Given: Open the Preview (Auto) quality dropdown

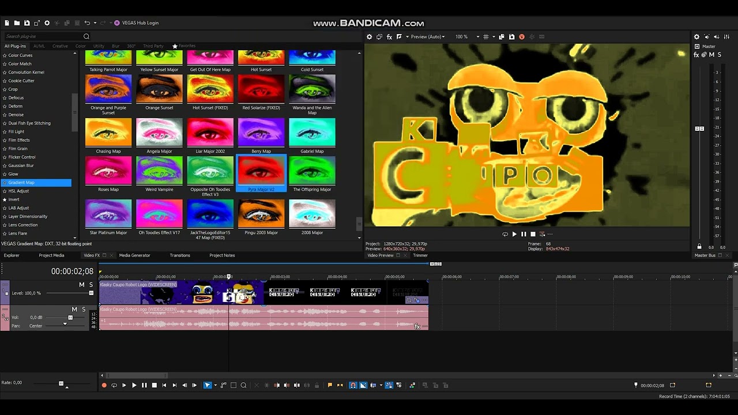Looking at the screenshot, I should click(427, 37).
